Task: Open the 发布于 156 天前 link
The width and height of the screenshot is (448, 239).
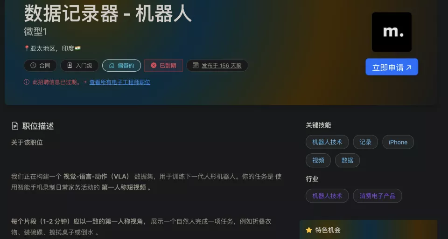Action: tap(221, 66)
